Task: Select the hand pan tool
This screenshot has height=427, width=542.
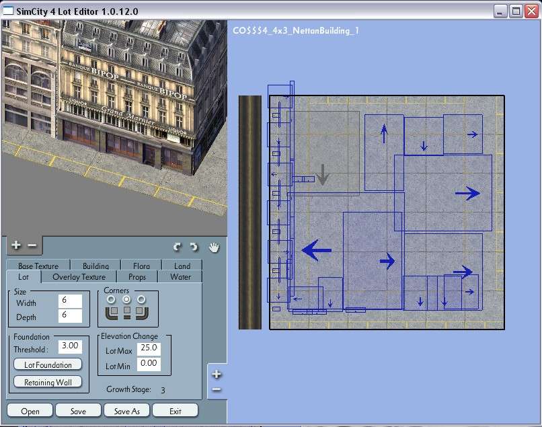Action: [x=215, y=247]
